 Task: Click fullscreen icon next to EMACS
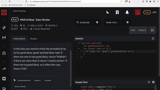click(152, 30)
